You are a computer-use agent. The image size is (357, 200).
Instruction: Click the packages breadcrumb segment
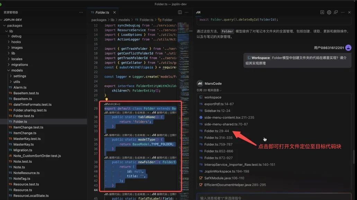click(99, 20)
